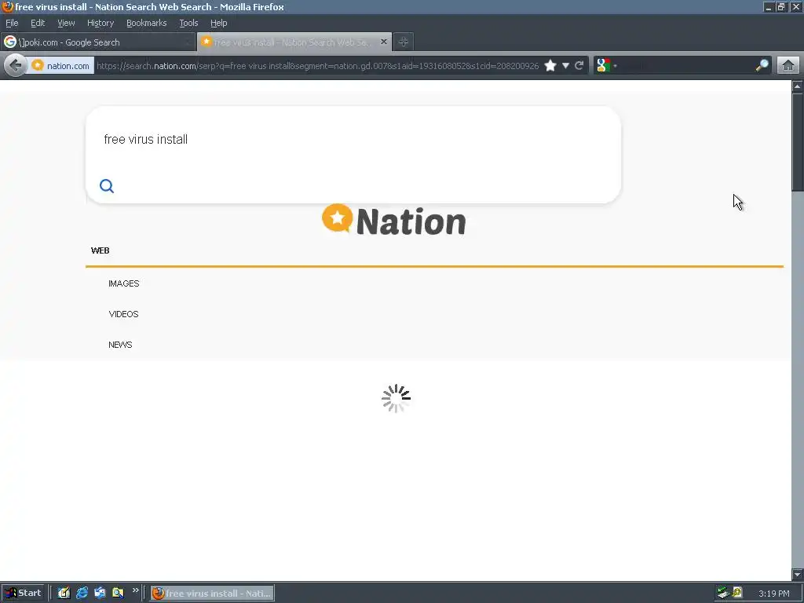This screenshot has height=603, width=804.
Task: Click the taskbar clock 3:19 PM
Action: tap(773, 594)
